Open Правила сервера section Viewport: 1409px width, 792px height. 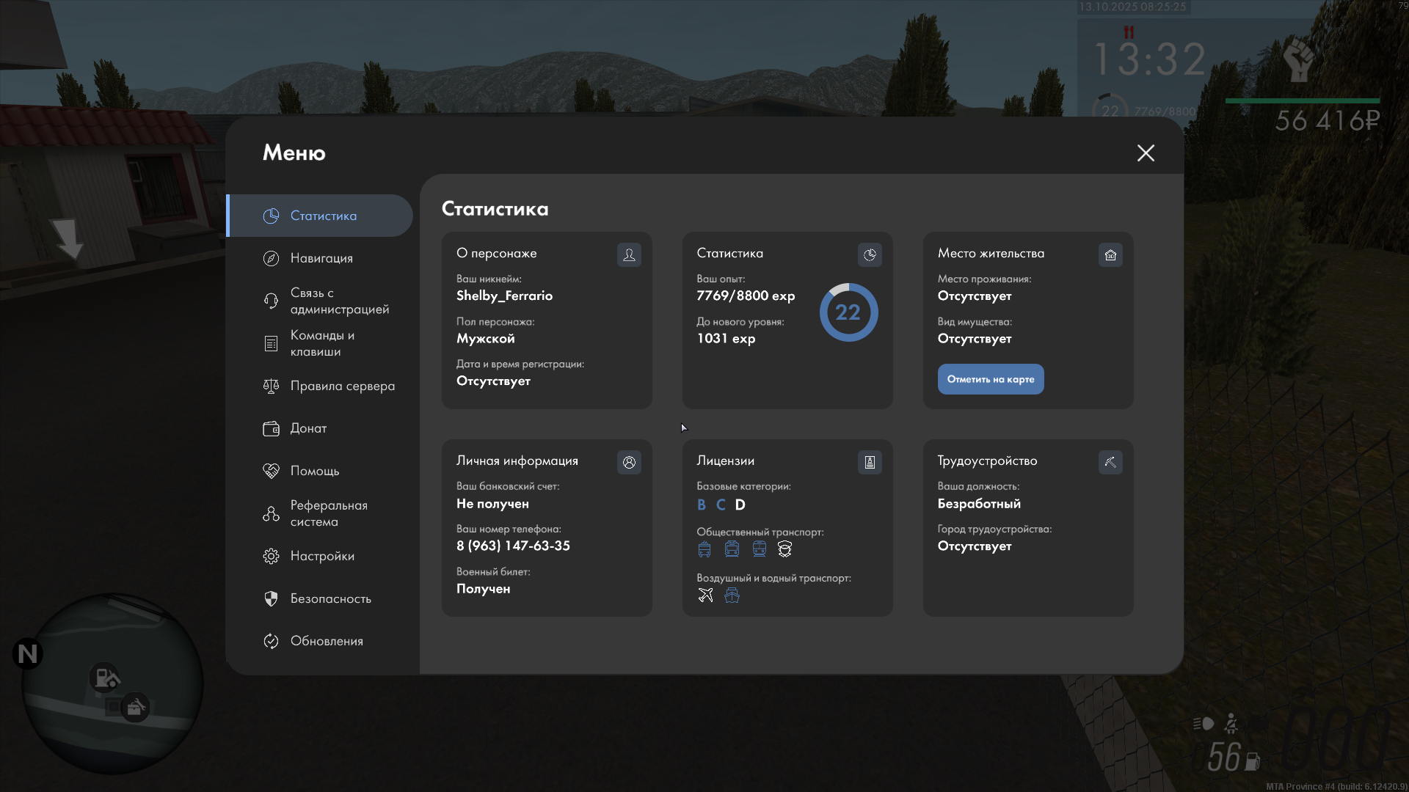point(342,386)
